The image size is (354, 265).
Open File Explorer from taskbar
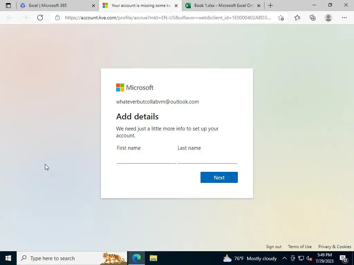[153, 258]
